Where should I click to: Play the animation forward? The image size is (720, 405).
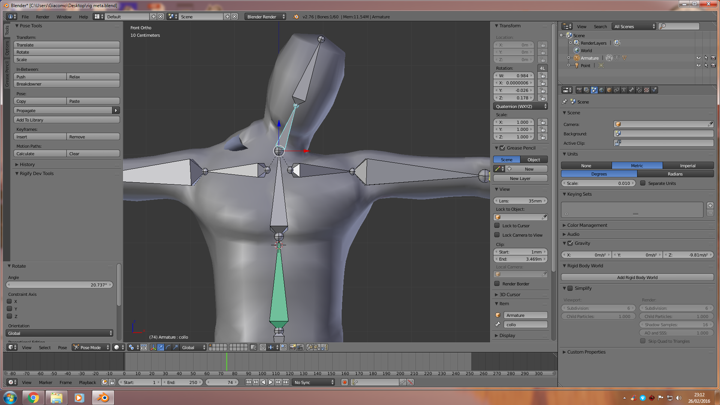click(x=271, y=382)
